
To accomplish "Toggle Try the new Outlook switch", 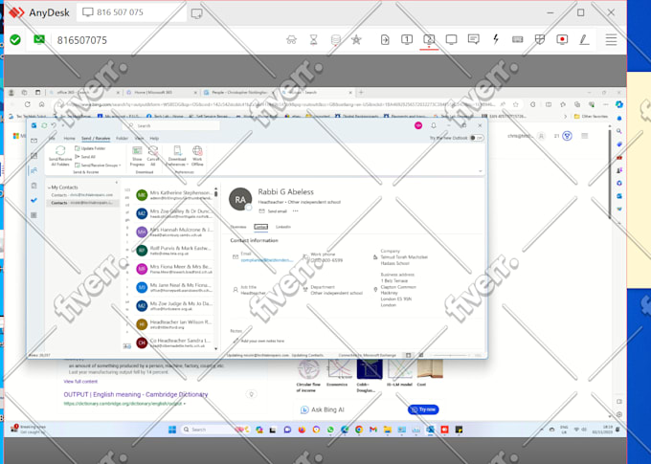I will 477,138.
